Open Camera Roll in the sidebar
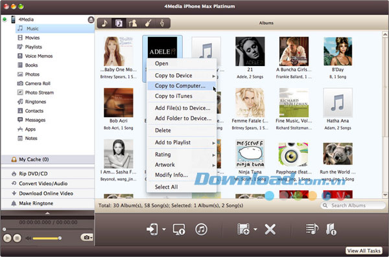 [38, 84]
